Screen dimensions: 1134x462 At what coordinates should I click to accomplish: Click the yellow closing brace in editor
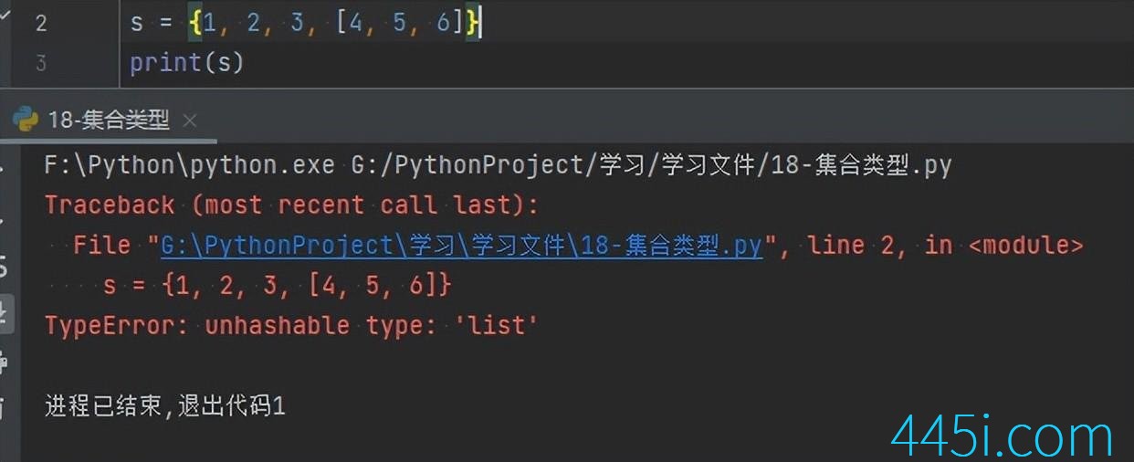click(472, 23)
